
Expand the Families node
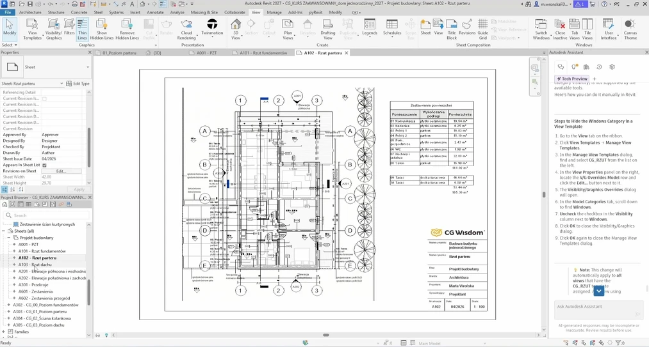pos(4,332)
